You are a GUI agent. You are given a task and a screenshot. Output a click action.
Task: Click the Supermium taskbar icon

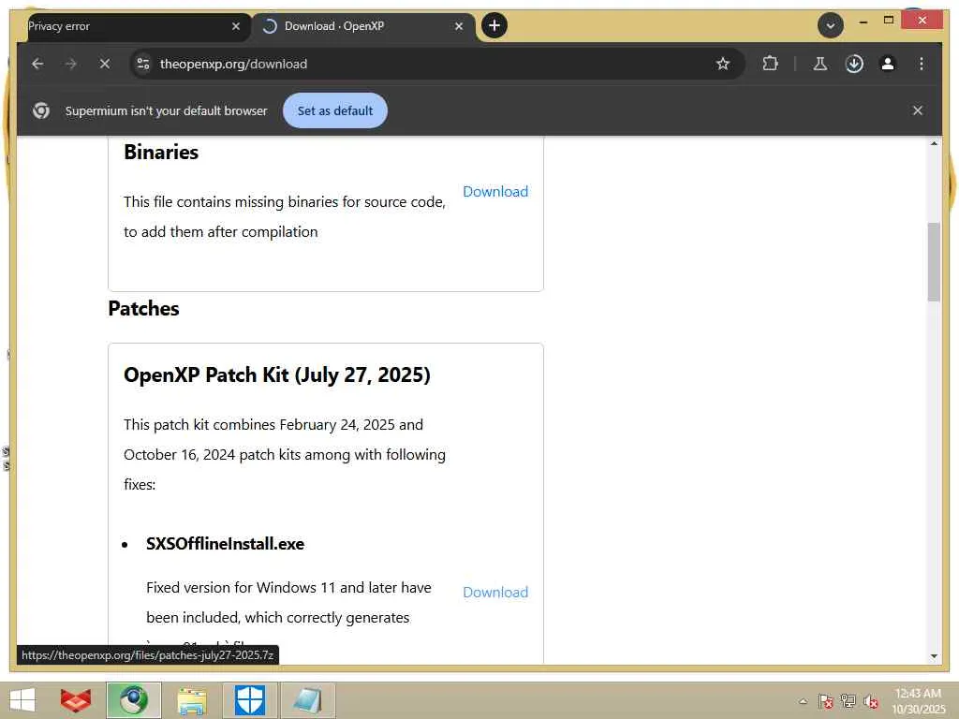pos(133,700)
